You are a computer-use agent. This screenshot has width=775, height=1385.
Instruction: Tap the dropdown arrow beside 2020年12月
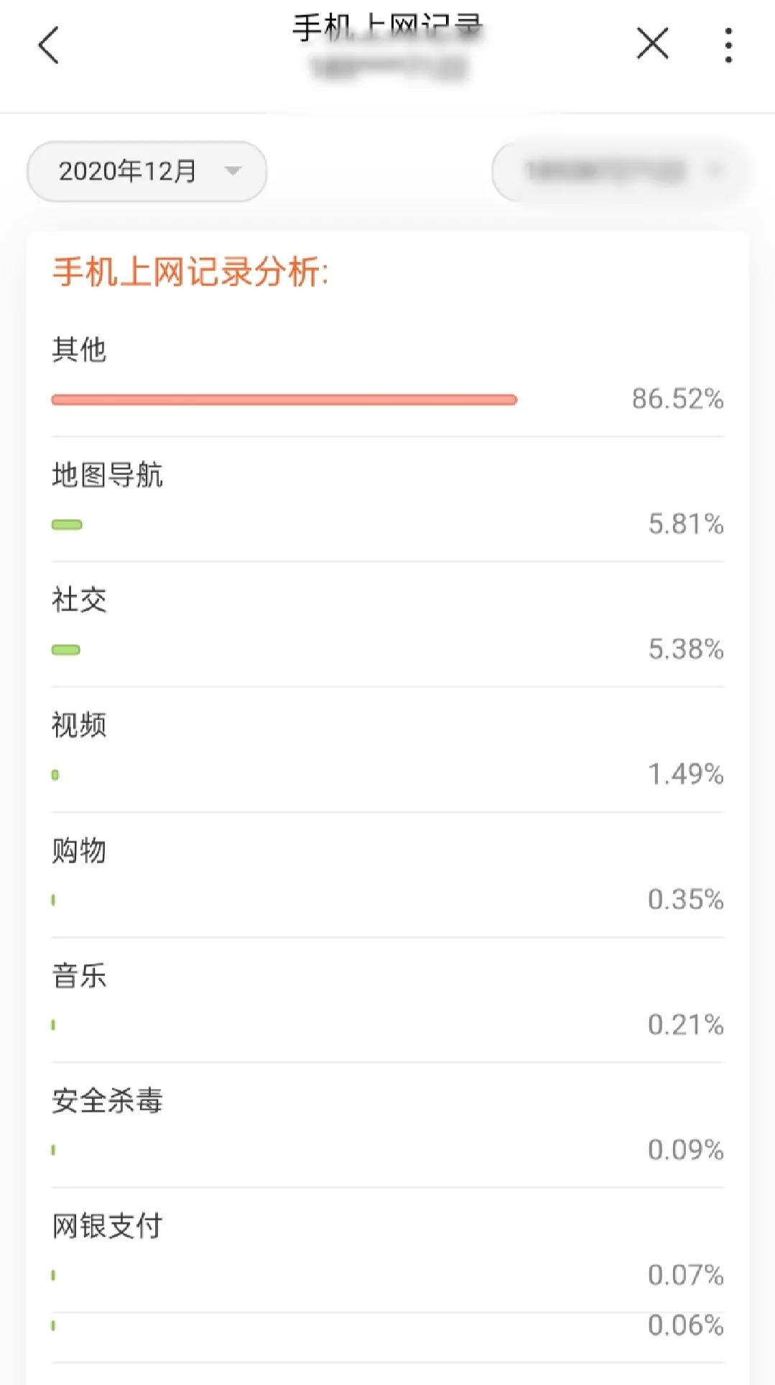click(x=231, y=172)
